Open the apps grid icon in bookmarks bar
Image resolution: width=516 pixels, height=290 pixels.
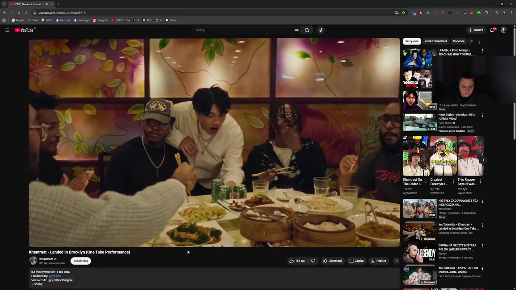click(4, 20)
